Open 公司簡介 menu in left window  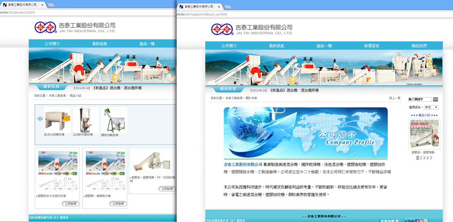point(52,44)
